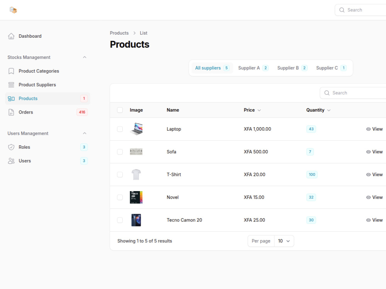
Task: Switch to the Supplier B tab
Action: (292, 68)
